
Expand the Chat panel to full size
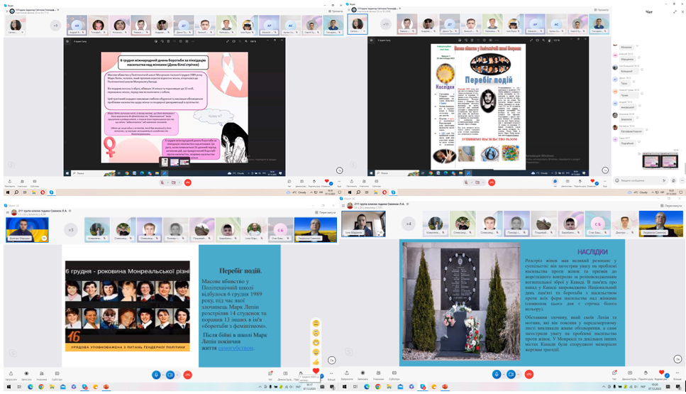point(675,12)
